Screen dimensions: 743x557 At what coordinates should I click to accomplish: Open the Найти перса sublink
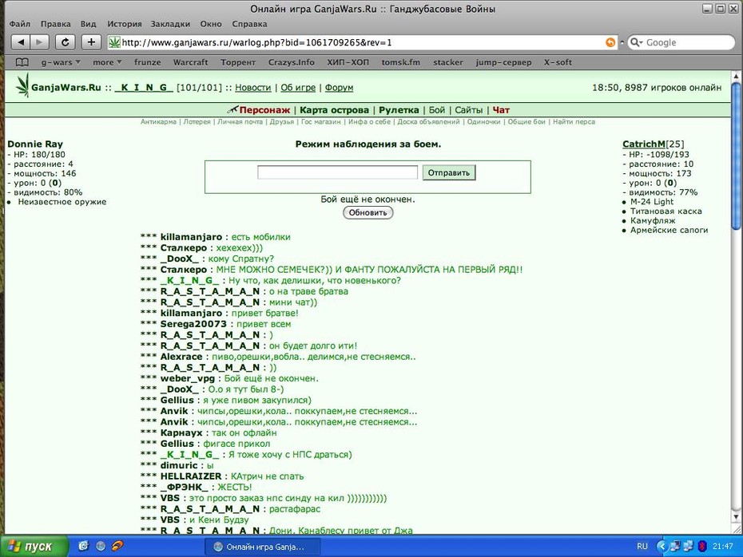click(574, 122)
